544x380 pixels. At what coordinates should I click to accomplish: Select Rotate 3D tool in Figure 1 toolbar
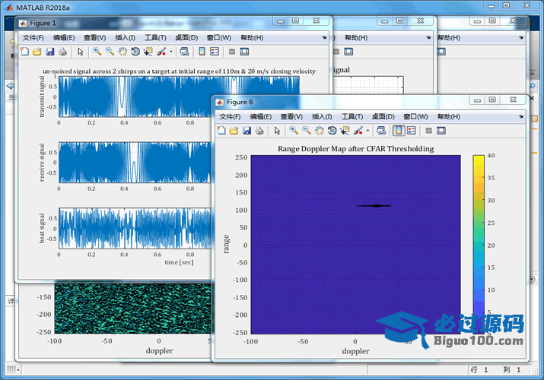pyautogui.click(x=135, y=52)
